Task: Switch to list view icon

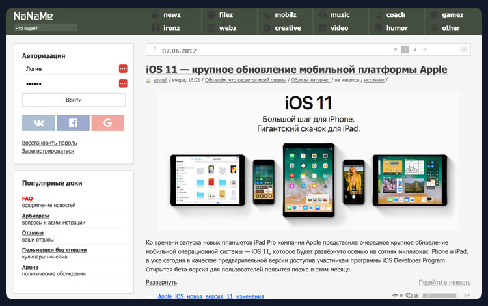Action: (x=464, y=49)
